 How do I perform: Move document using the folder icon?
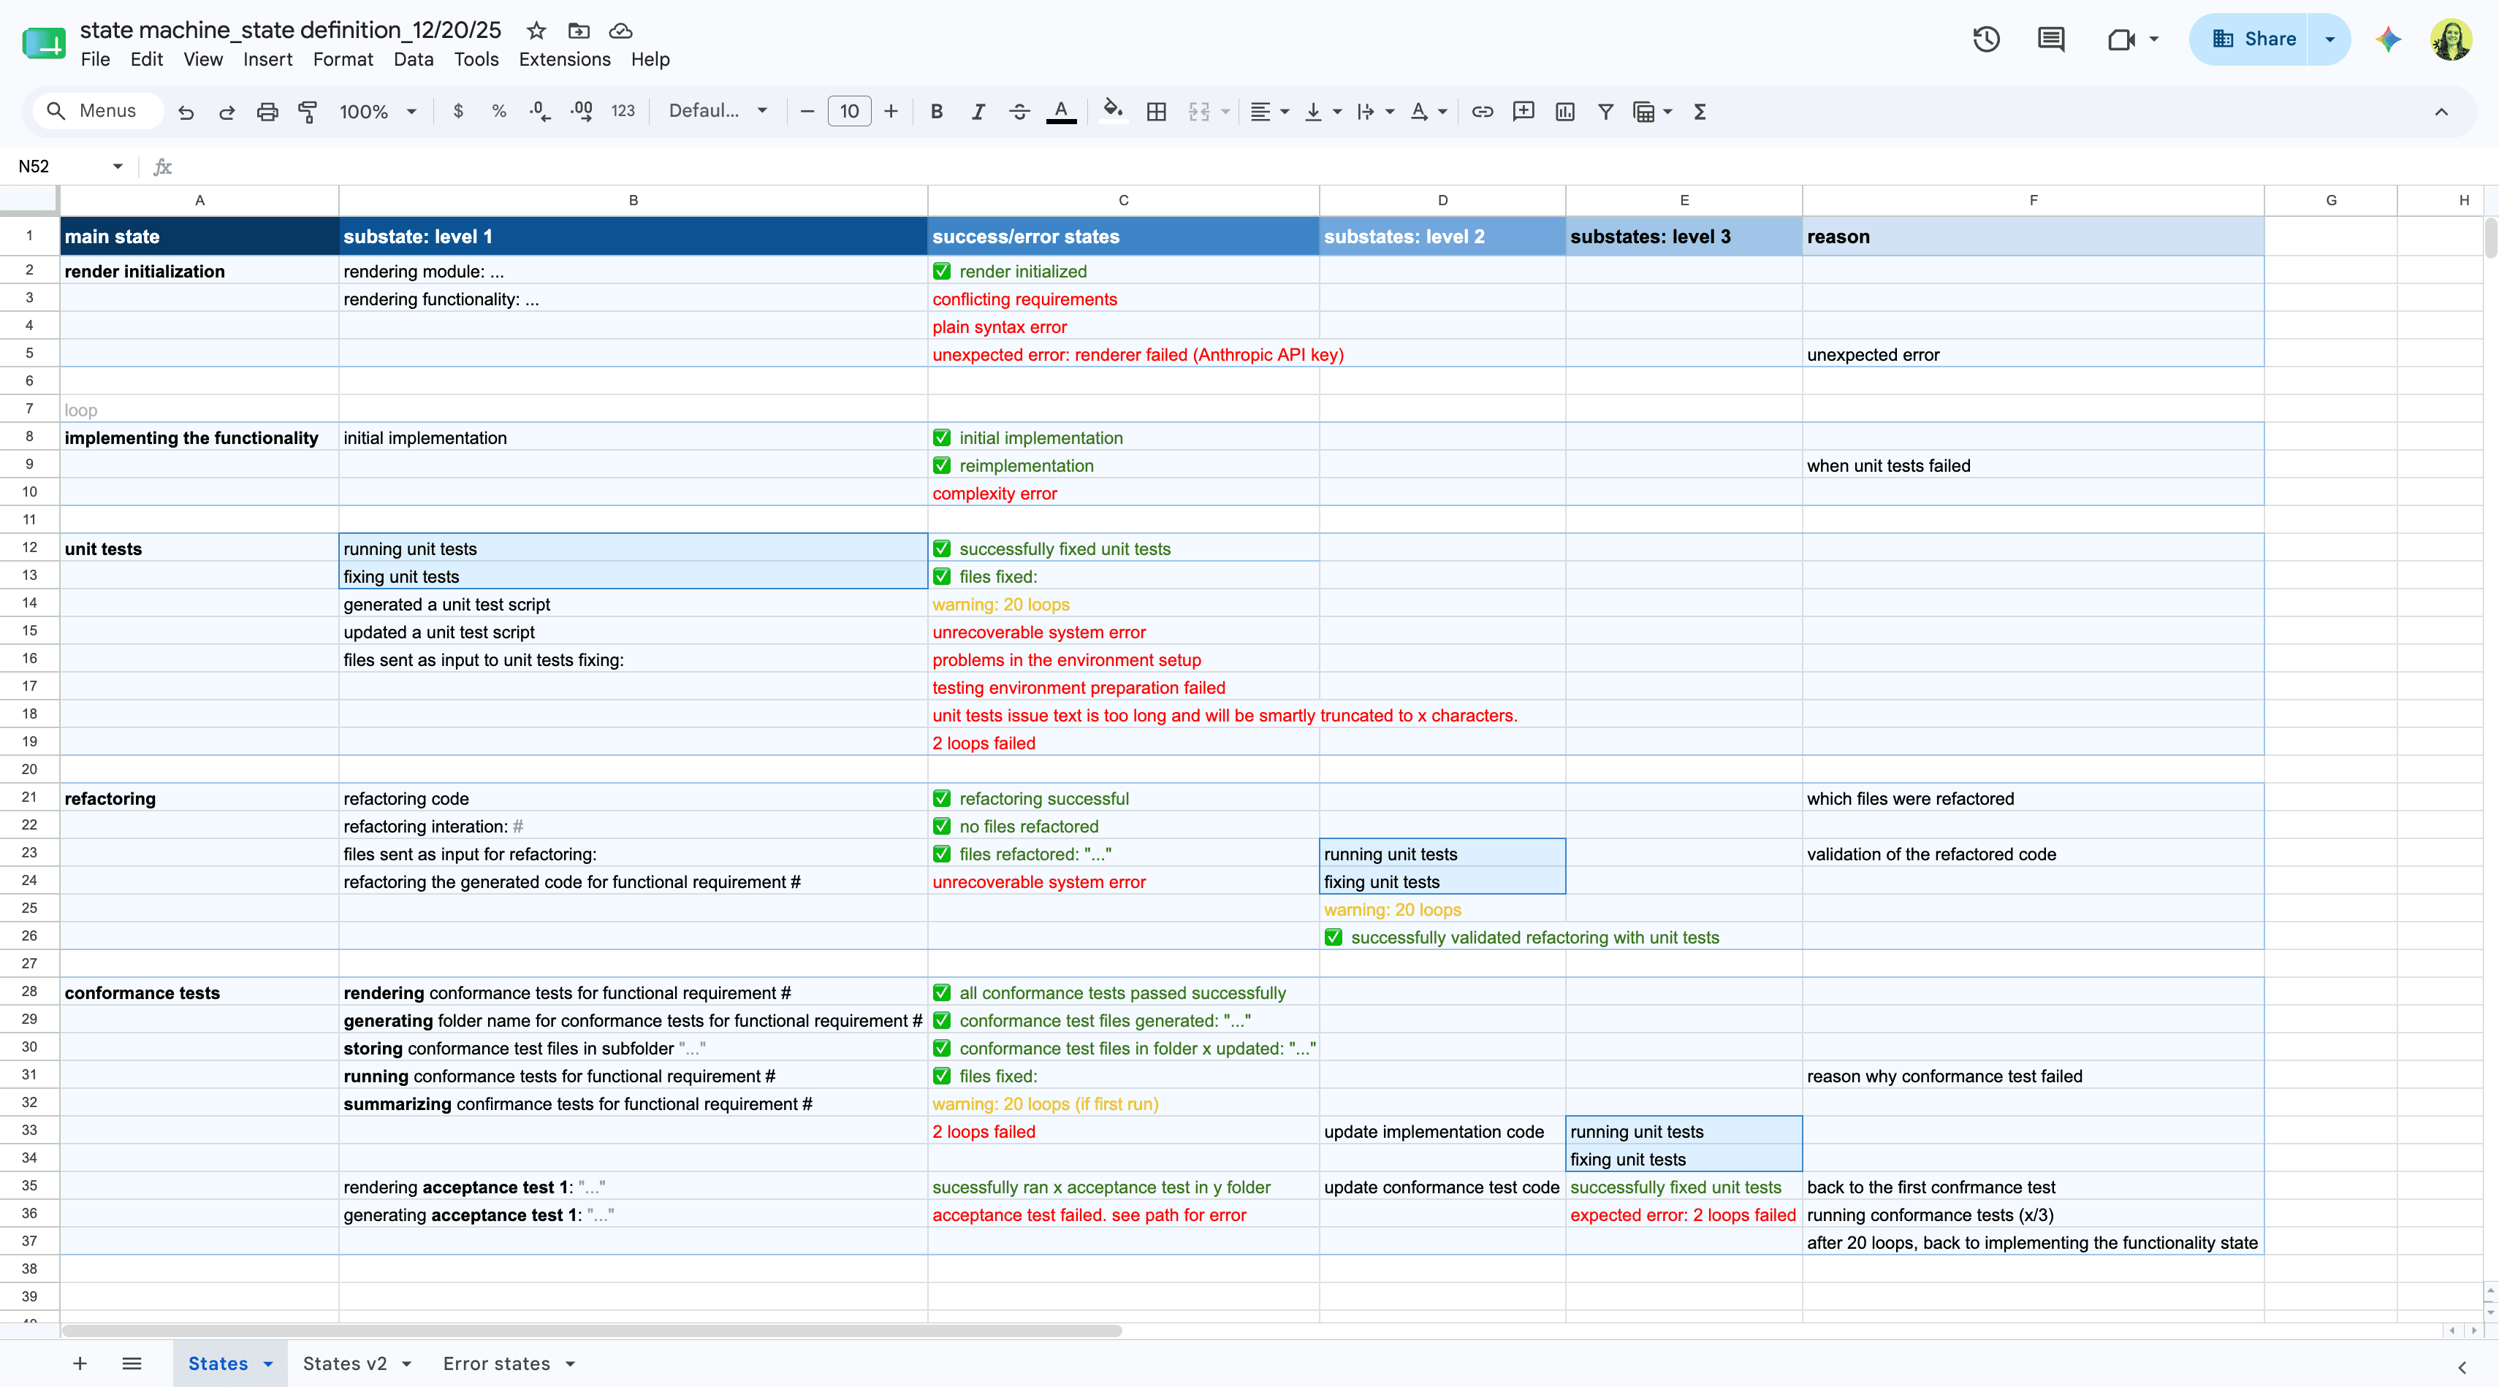[x=578, y=30]
